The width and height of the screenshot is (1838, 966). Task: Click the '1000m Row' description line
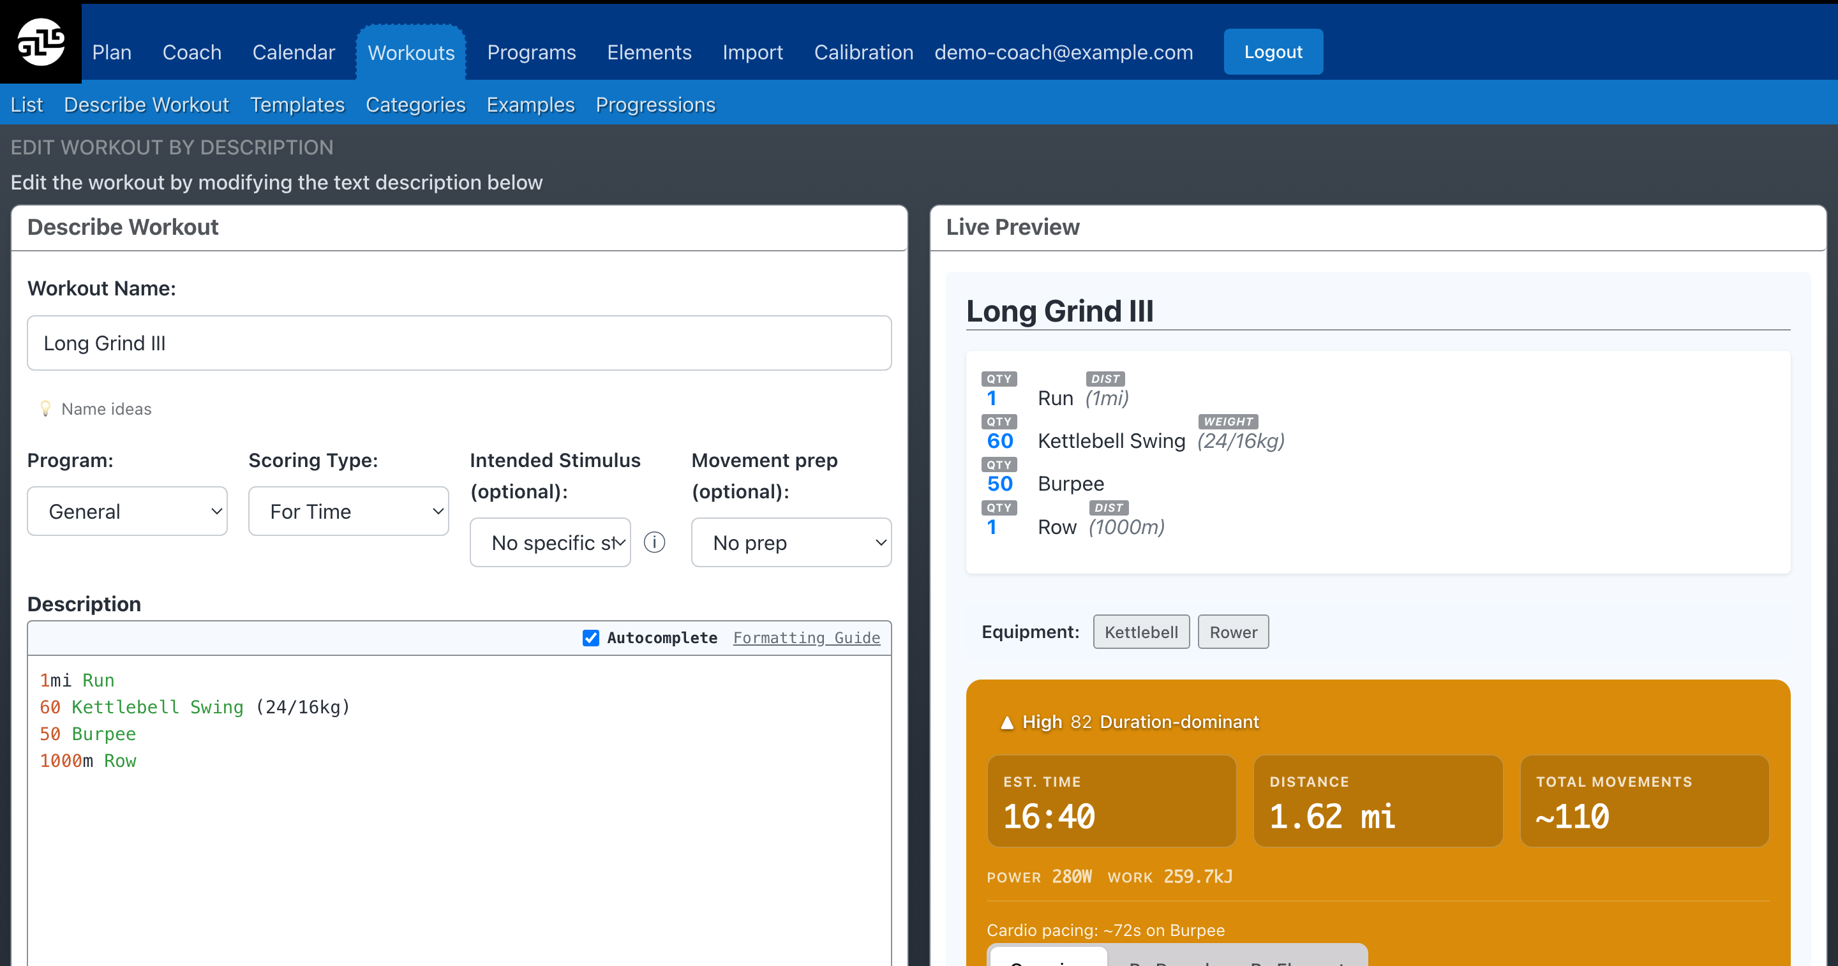coord(88,761)
